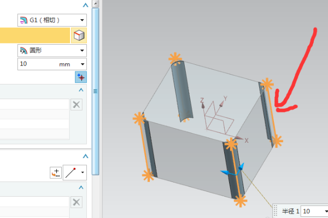
Task: Click the top-left orange edge endpoint marker
Action: tap(174, 58)
